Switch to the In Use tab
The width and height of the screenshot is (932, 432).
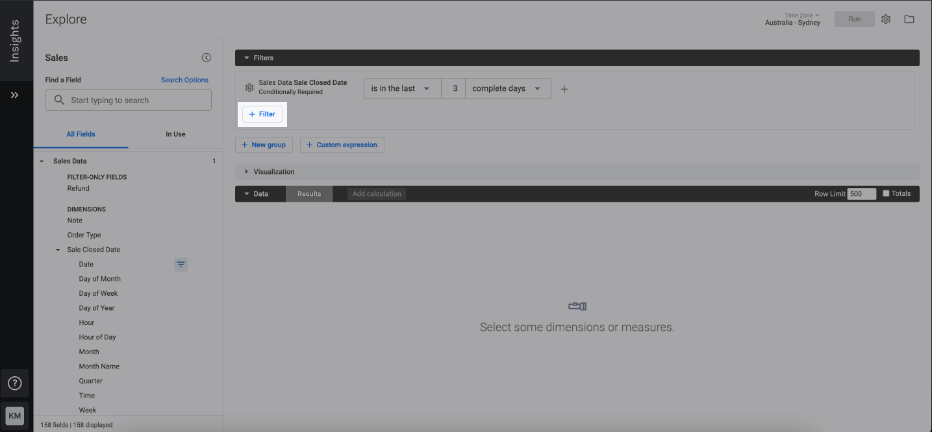click(x=175, y=134)
